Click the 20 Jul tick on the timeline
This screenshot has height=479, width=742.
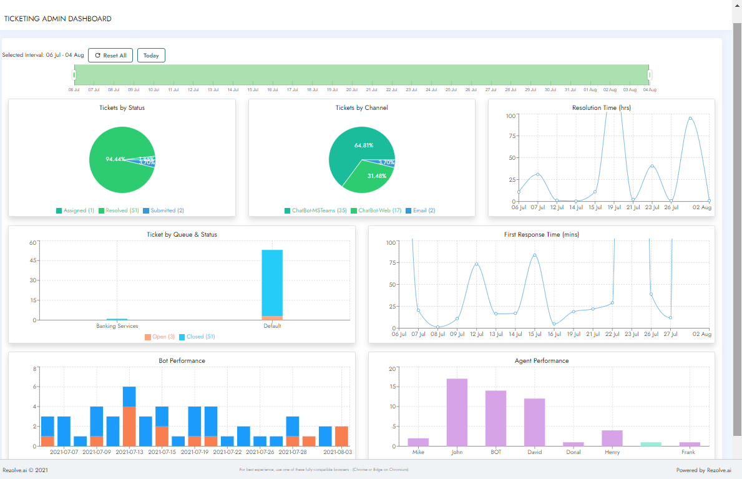click(351, 89)
